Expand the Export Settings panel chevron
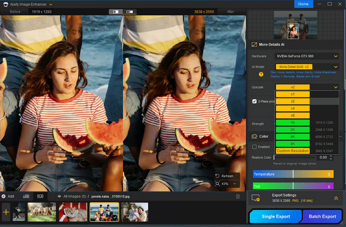This screenshot has height=227, width=346. [336, 198]
